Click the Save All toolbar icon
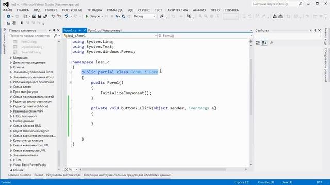This screenshot has width=330, height=185. 45,16
